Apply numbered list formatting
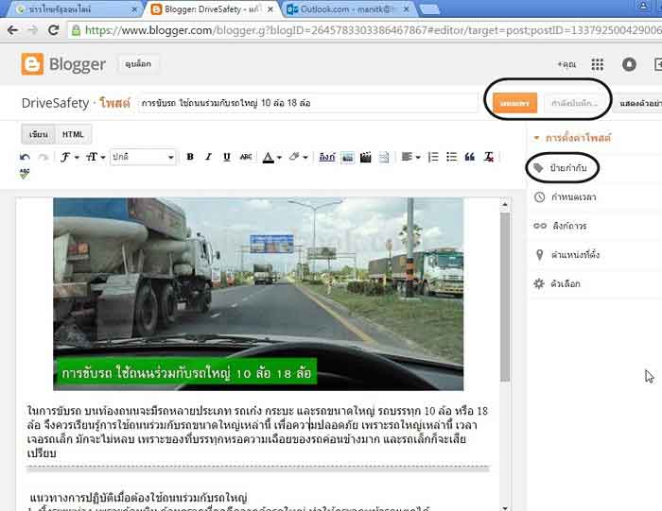Screen dimensions: 662x511 433,157
